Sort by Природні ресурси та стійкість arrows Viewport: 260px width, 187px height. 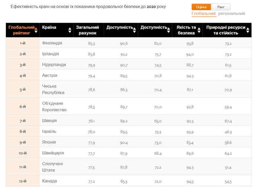pos(248,30)
